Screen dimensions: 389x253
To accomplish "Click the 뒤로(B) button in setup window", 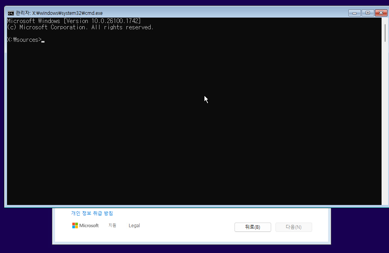I will 252,227.
